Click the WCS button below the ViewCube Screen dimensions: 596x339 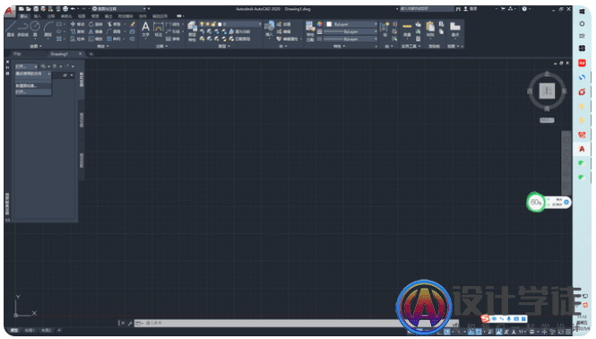pyautogui.click(x=547, y=120)
